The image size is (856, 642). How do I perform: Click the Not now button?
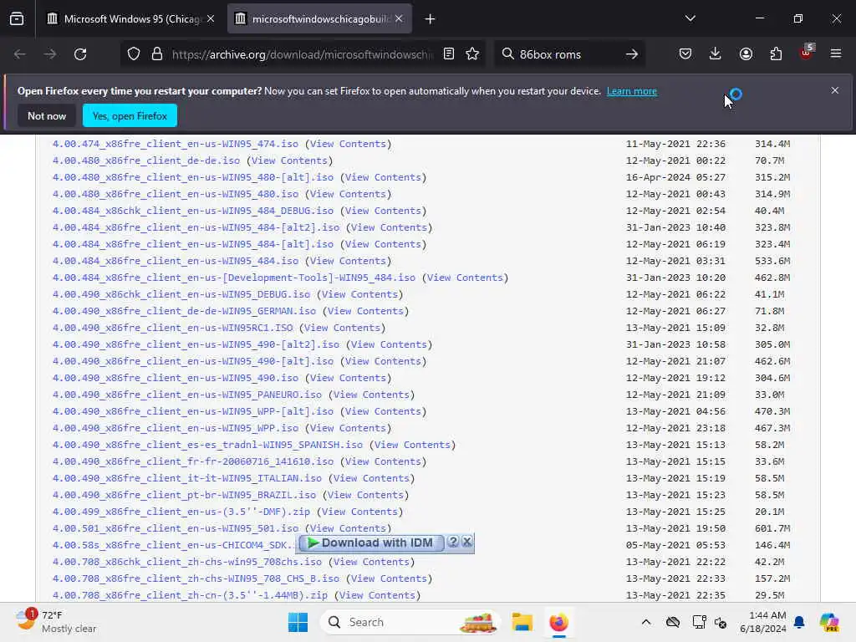[47, 115]
